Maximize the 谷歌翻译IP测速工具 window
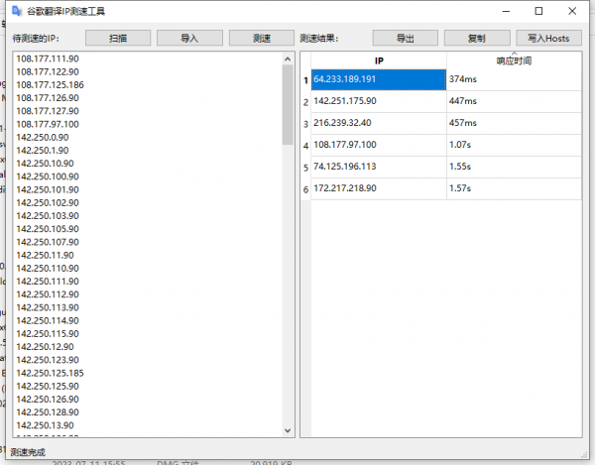This screenshot has height=465, width=595. coord(538,11)
